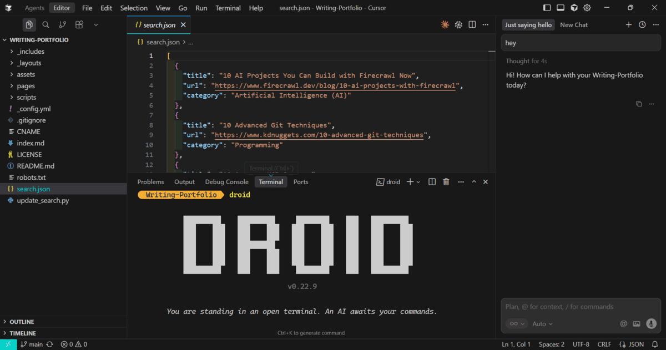Start voice input with the microphone icon
The image size is (666, 350).
[x=650, y=323]
